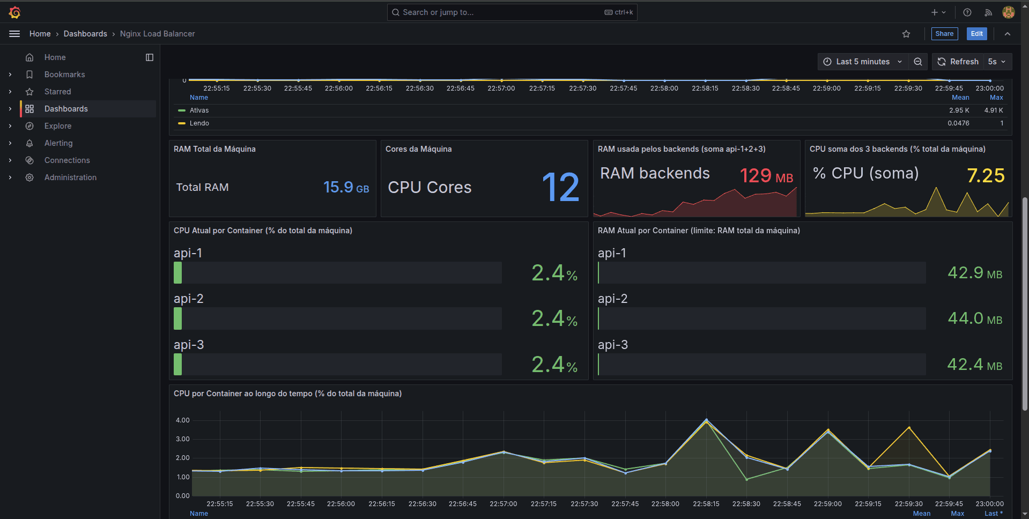Click the api-1 CPU bar gauge
This screenshot has height=519, width=1029.
point(338,273)
